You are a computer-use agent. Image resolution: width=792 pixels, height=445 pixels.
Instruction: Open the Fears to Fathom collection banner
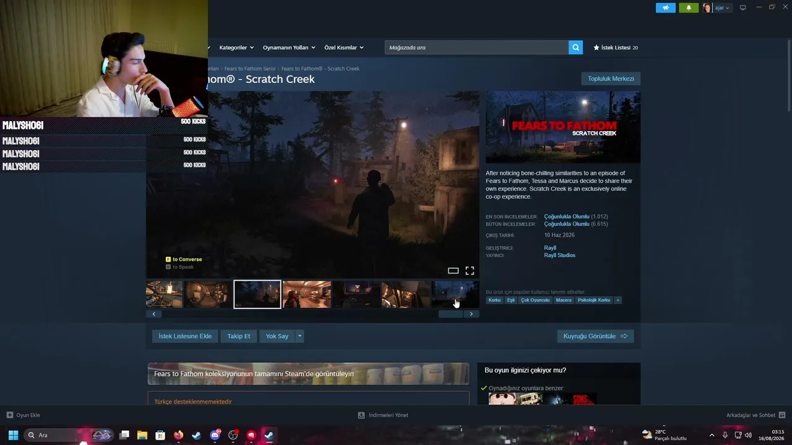point(308,374)
